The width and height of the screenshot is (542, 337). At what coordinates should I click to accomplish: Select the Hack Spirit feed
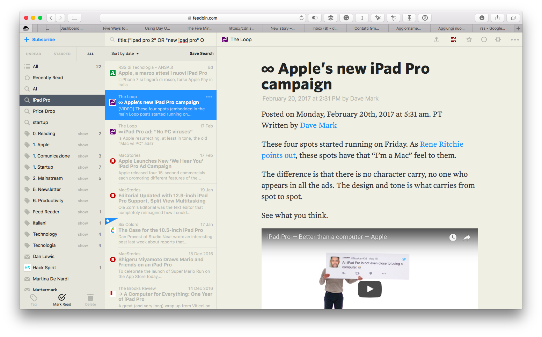[x=62, y=268]
